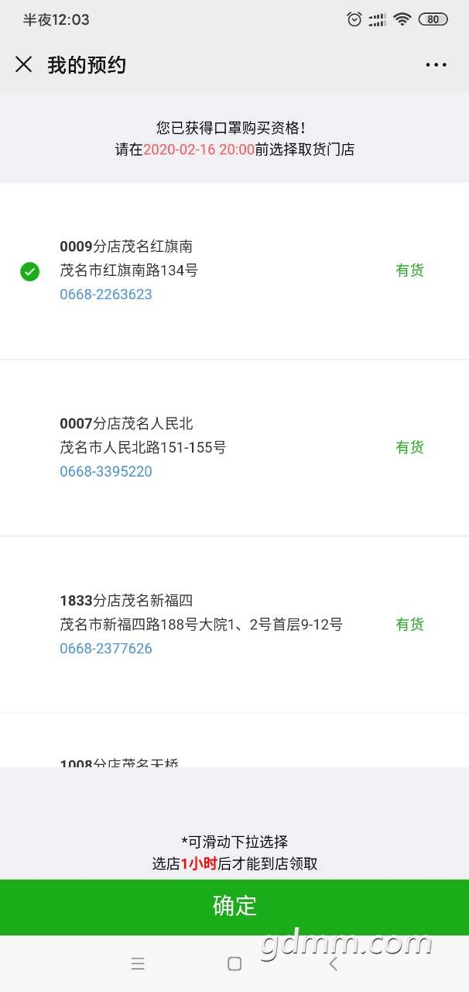Tap the battery level indicator
Viewport: 469px width, 992px height.
433,20
